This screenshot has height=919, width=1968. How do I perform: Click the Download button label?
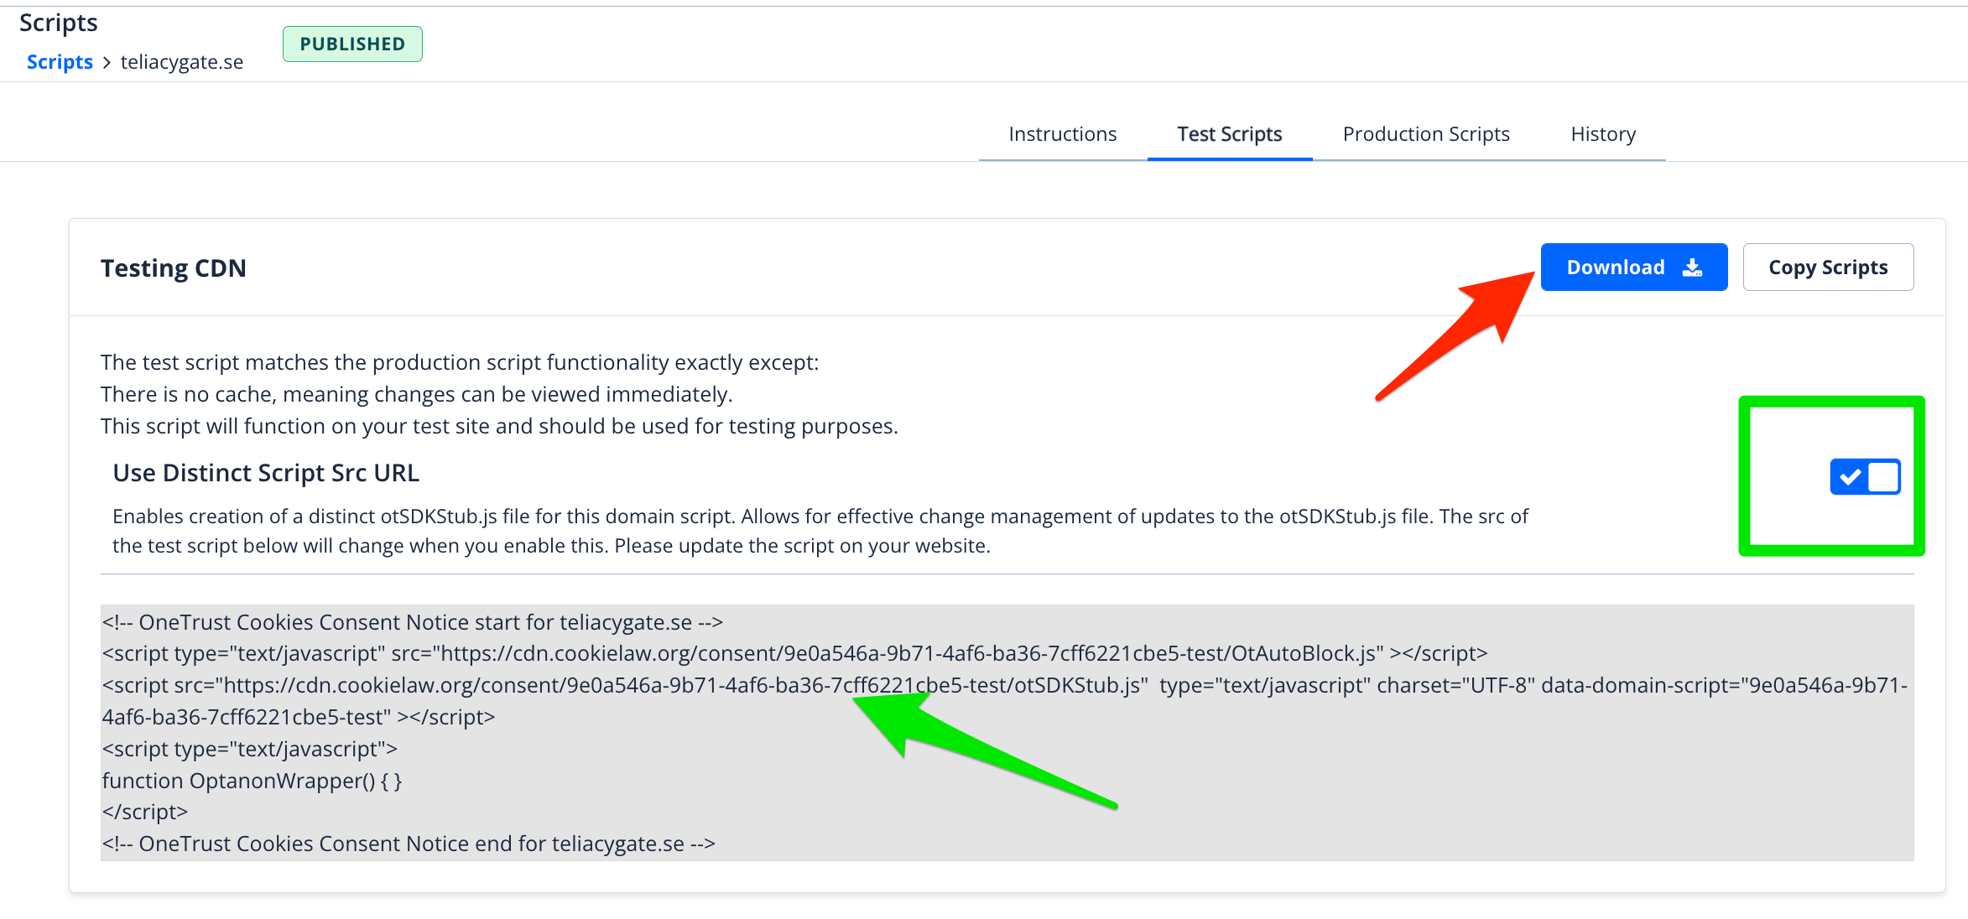(1615, 267)
